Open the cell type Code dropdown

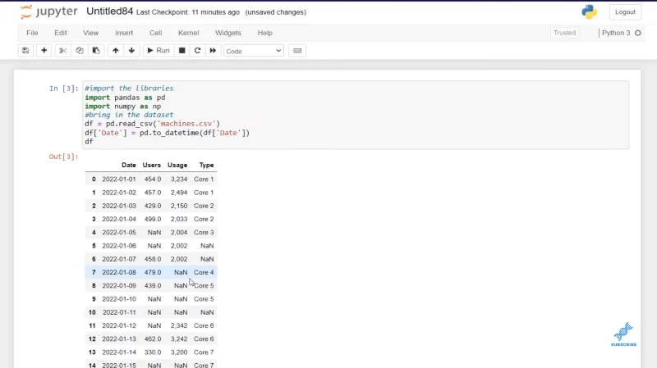click(x=254, y=51)
